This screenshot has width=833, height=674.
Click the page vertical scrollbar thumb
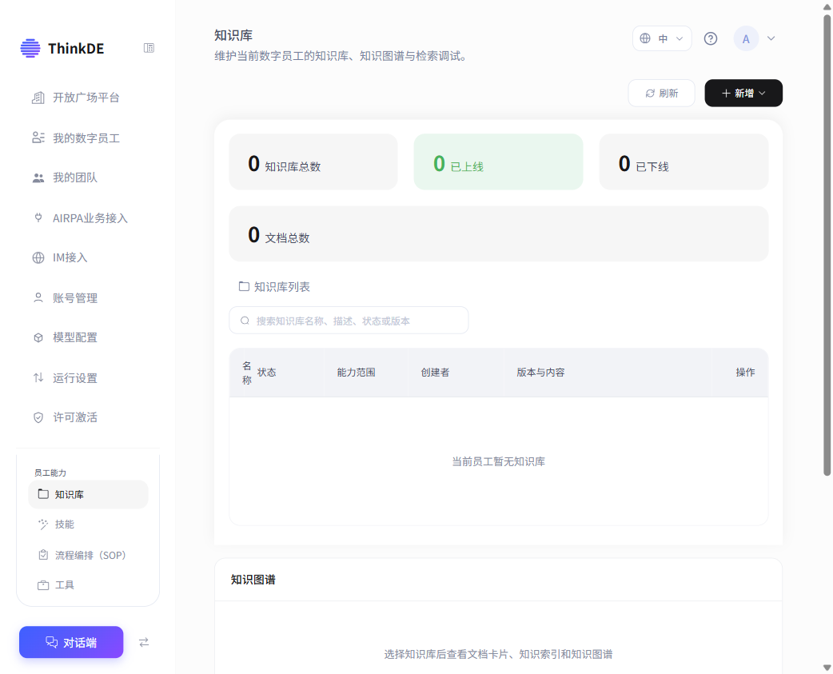coord(827,245)
